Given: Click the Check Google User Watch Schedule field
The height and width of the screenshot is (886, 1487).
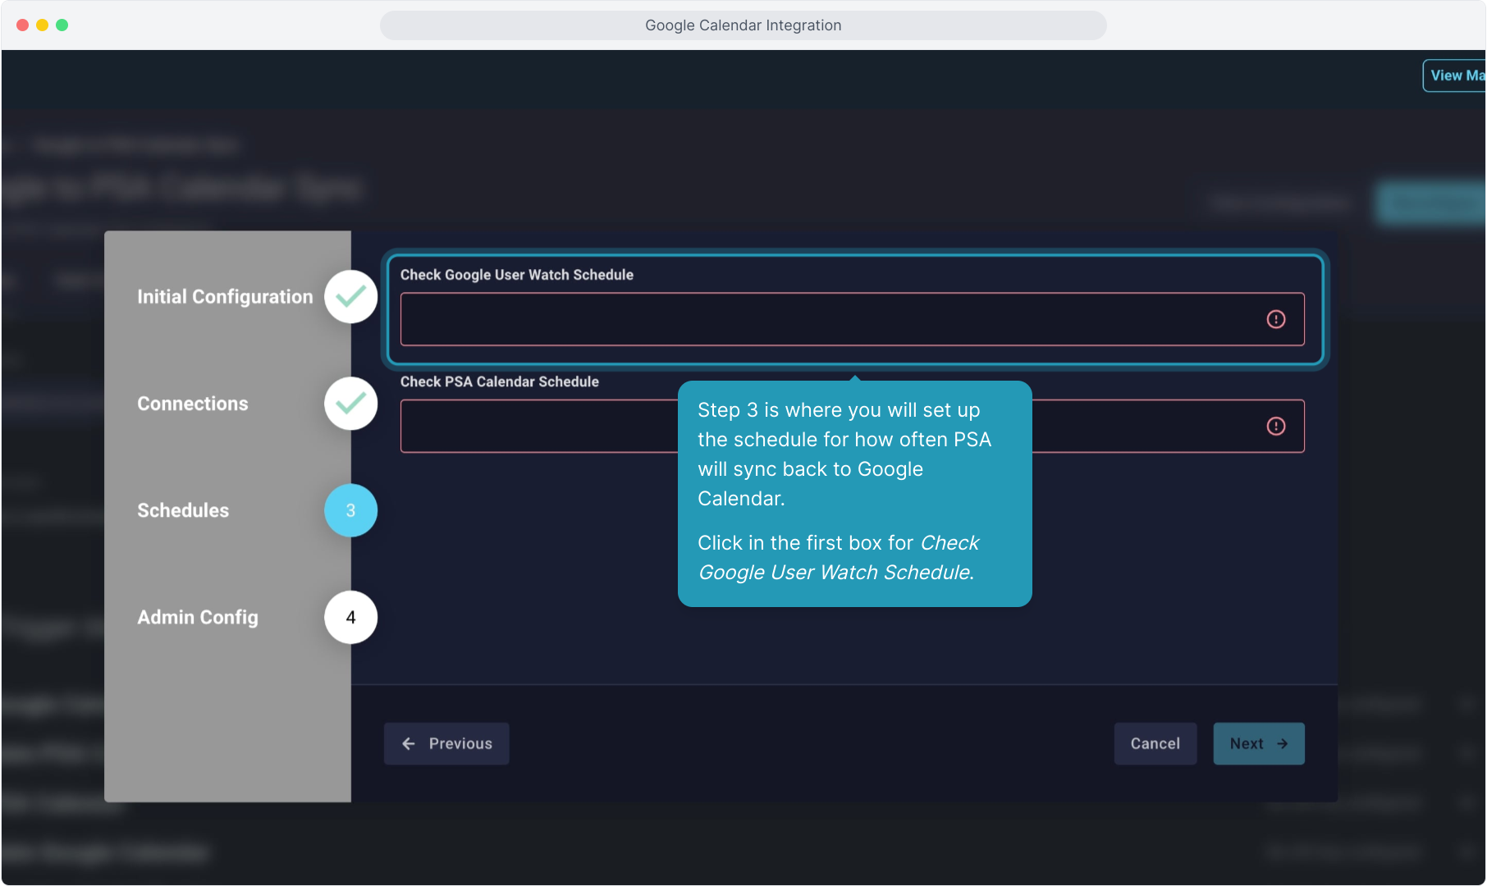Looking at the screenshot, I should [x=852, y=319].
